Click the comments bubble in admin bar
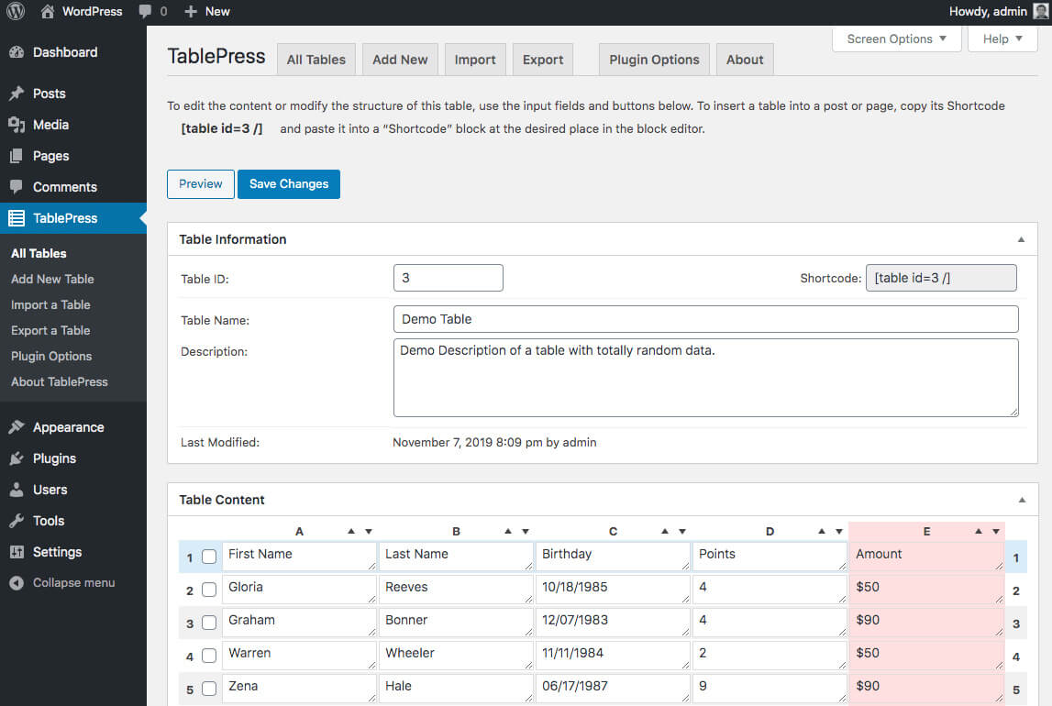The width and height of the screenshot is (1052, 706). (x=145, y=11)
